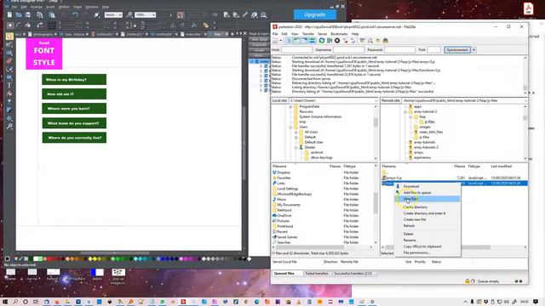Viewport: 545px width, 306px height.
Task: Toggle FileZilla's filename filter magnifier icon
Action: pyautogui.click(x=370, y=41)
